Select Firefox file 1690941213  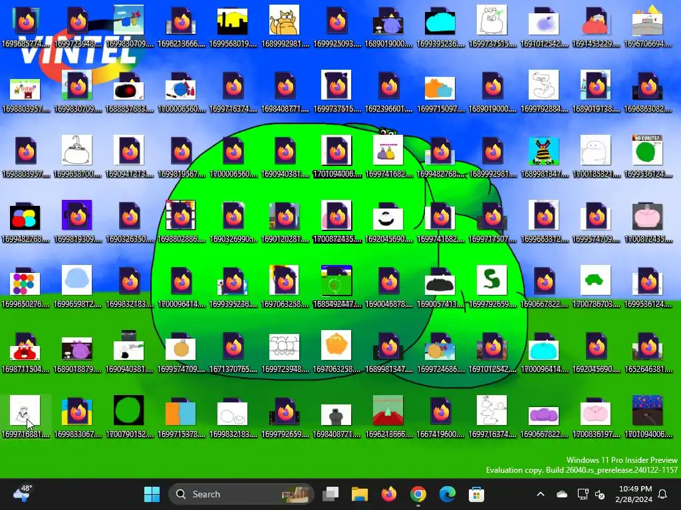click(129, 157)
